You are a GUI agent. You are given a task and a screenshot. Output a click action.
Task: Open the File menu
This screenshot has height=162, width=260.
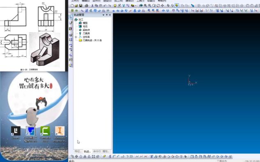75,1
